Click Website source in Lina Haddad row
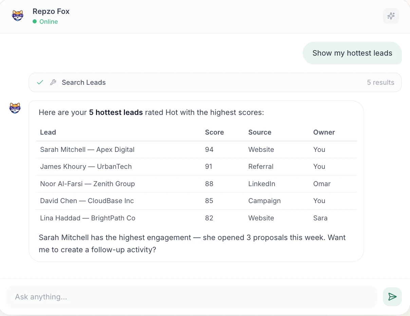Image resolution: width=410 pixels, height=316 pixels. click(x=261, y=218)
